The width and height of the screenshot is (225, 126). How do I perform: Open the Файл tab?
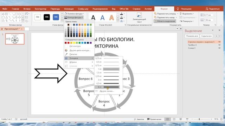click(5, 9)
